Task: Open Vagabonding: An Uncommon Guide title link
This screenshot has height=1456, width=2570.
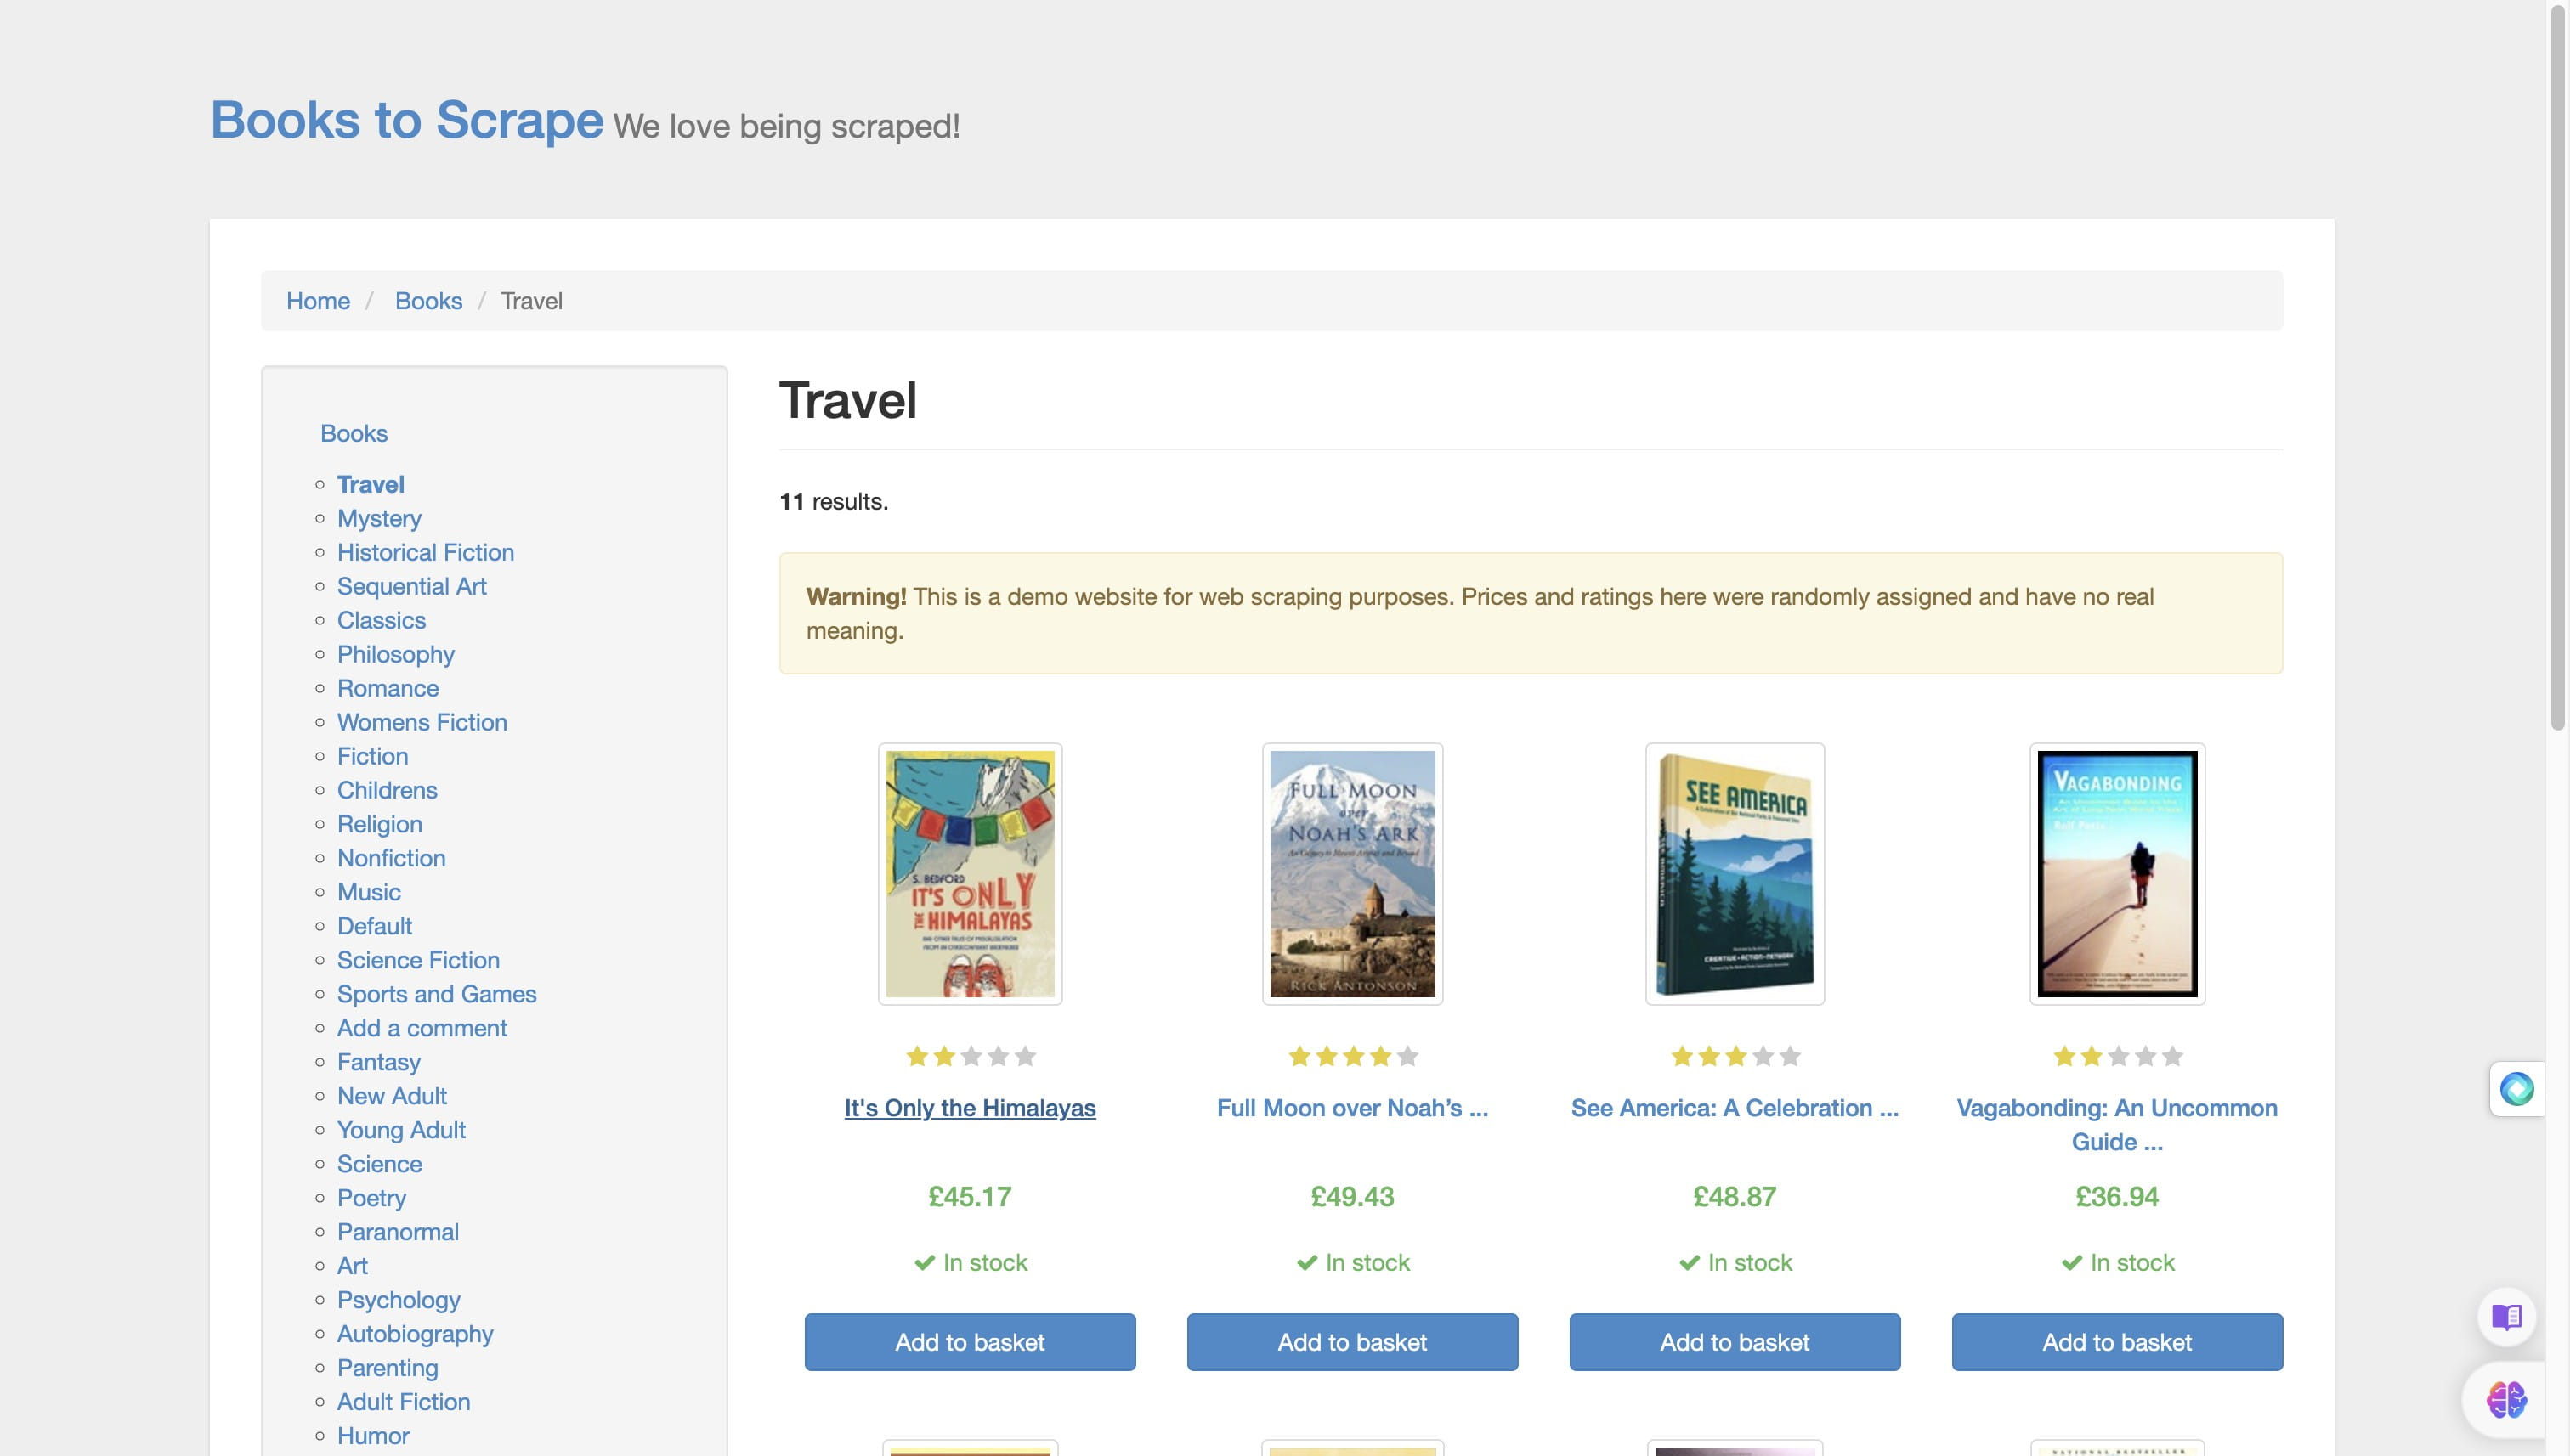Action: [x=2117, y=1125]
